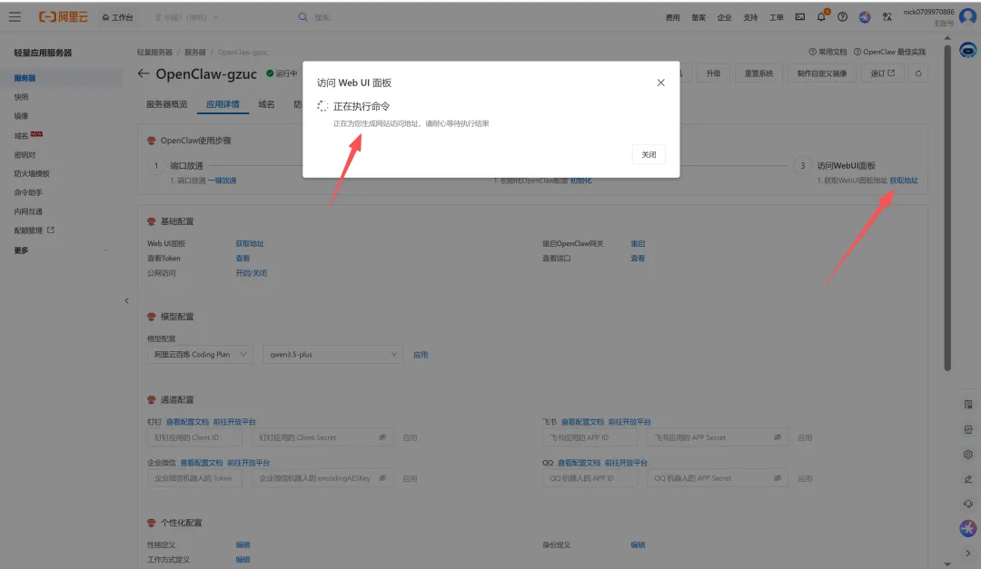This screenshot has height=569, width=981.
Task: Click the QQ 机器人的 APP ID field
Action: pos(590,478)
